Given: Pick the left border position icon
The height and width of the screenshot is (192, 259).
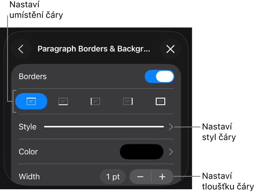Looking at the screenshot, I should tap(95, 101).
